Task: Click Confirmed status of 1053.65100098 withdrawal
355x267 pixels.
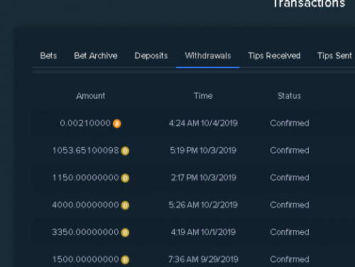Action: pyautogui.click(x=290, y=151)
